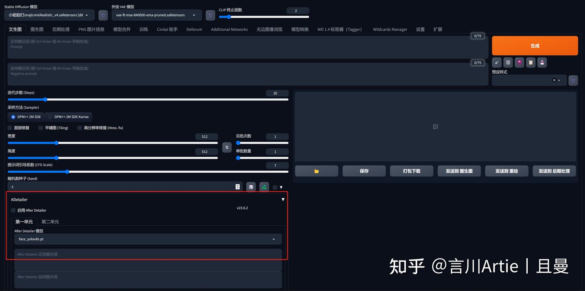Adjust the 高度 height slider

pos(113,158)
